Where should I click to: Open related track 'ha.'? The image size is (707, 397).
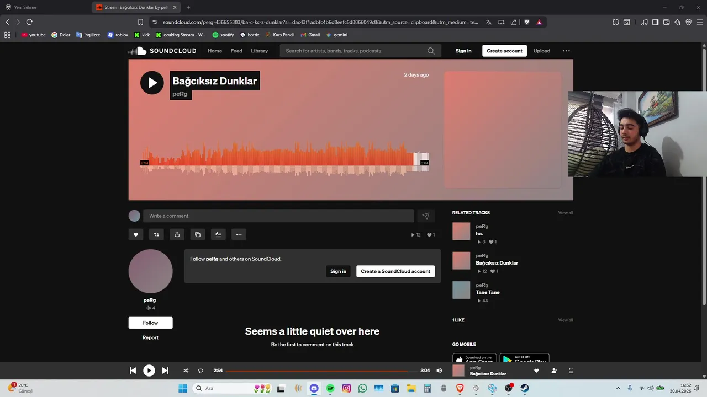click(x=479, y=234)
